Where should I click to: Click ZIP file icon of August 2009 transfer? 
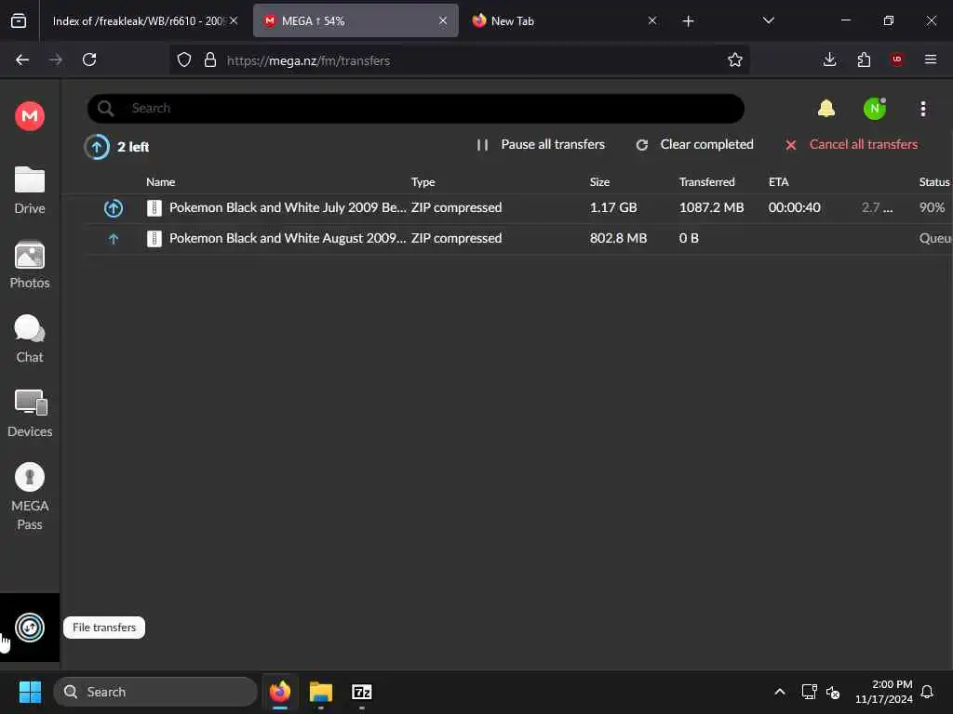pos(154,239)
